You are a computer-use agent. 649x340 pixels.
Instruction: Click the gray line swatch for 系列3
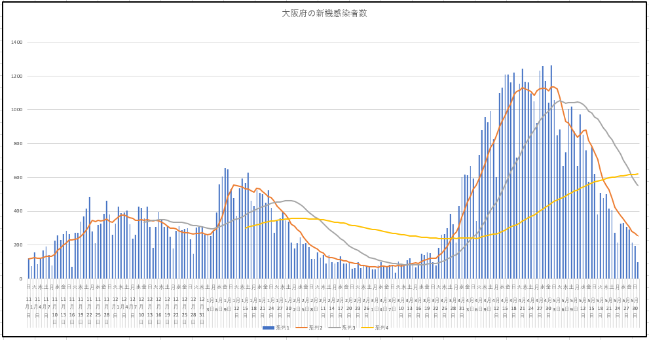[334, 328]
